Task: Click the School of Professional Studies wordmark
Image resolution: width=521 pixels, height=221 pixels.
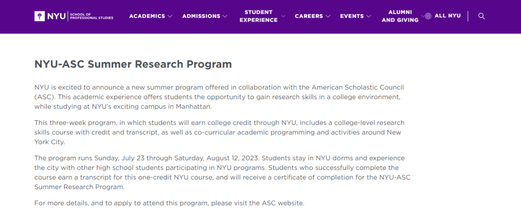Action: tap(92, 16)
